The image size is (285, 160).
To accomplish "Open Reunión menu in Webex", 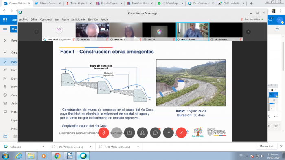I will coord(93,19).
